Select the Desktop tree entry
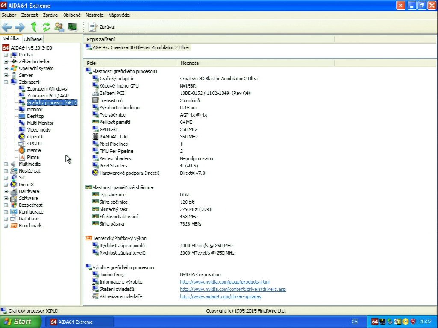Viewport: 438px width, 328px height. (35, 116)
